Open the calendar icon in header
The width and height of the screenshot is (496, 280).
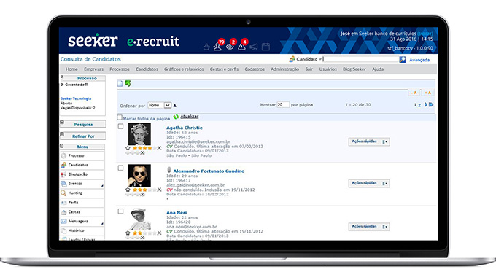(x=266, y=47)
